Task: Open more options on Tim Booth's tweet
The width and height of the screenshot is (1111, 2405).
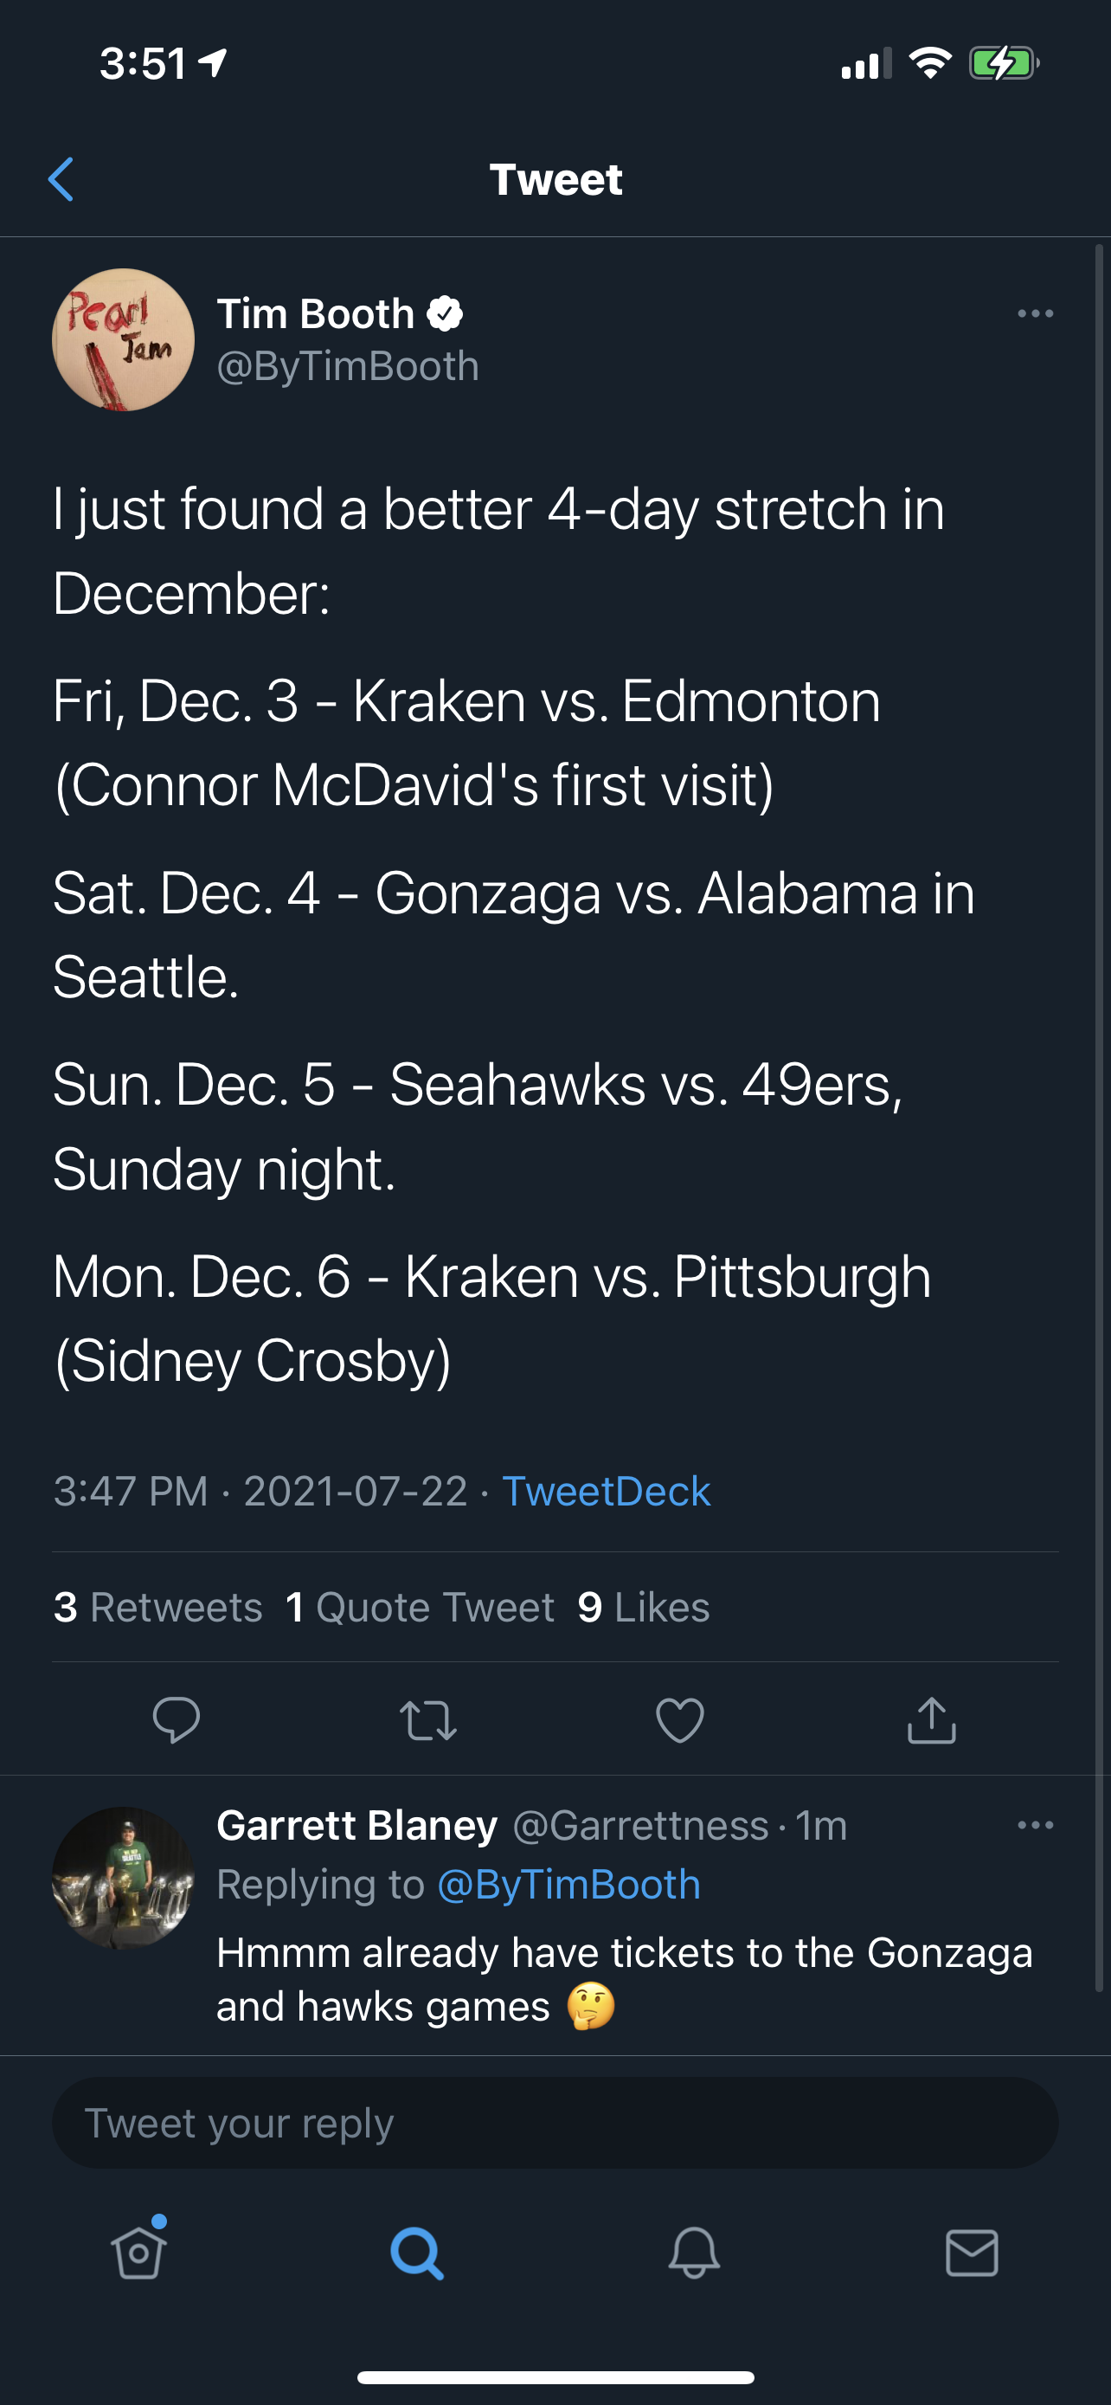Action: pos(1035,313)
